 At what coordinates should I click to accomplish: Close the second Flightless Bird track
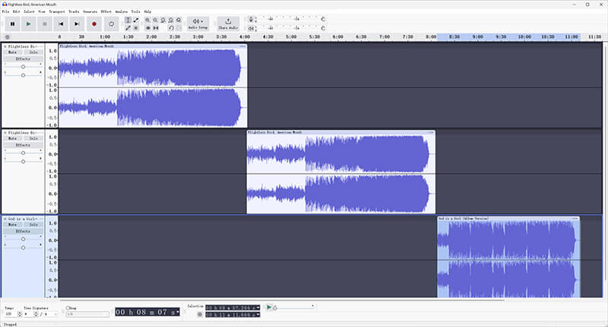click(5, 133)
